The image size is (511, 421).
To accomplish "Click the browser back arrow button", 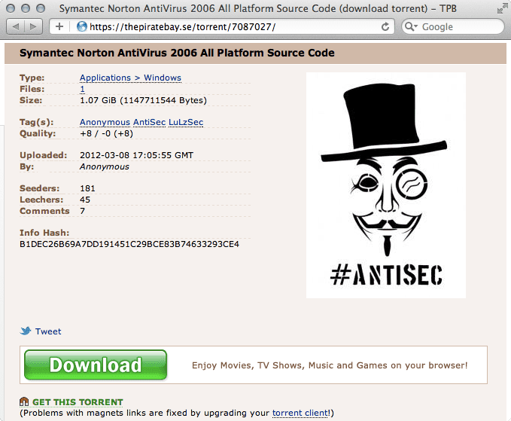I will tap(15, 27).
